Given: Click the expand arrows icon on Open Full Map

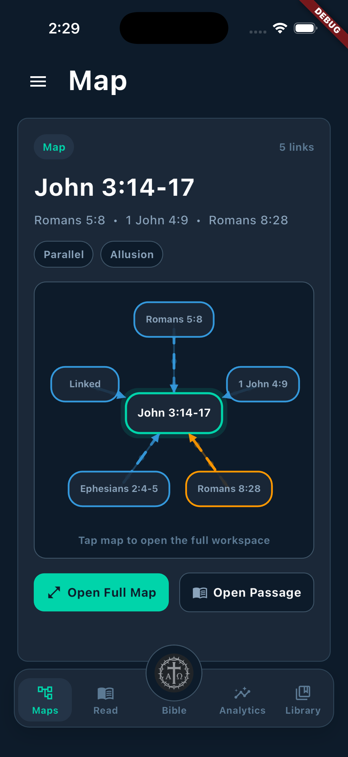Looking at the screenshot, I should coord(54,592).
